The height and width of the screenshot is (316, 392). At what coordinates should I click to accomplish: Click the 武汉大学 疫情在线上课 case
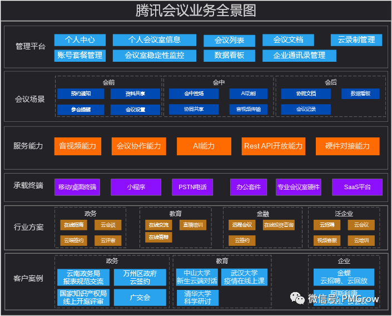click(244, 277)
